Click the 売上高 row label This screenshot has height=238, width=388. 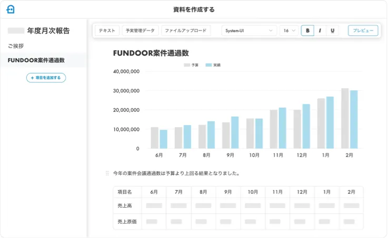click(125, 205)
